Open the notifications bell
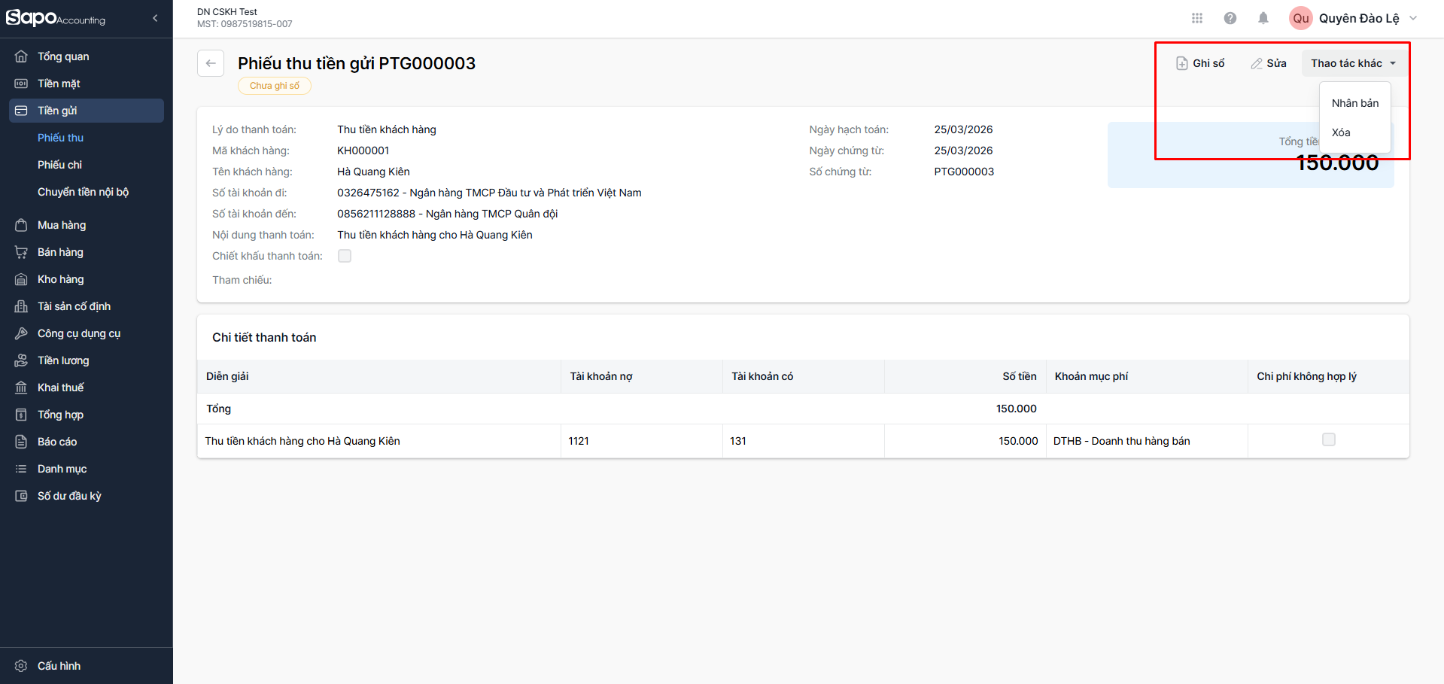This screenshot has width=1444, height=684. coord(1263,18)
